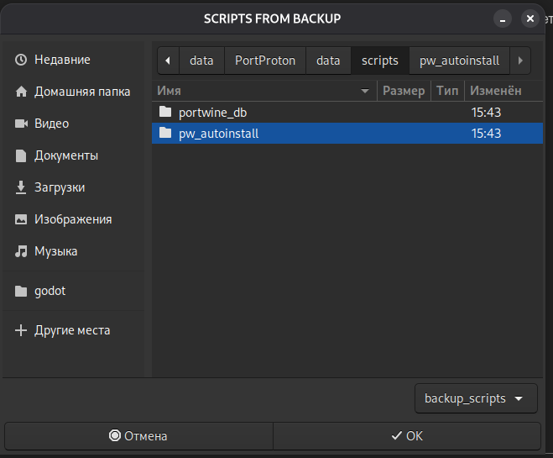Open the backup_scripts filter dropdown

pyautogui.click(x=475, y=398)
